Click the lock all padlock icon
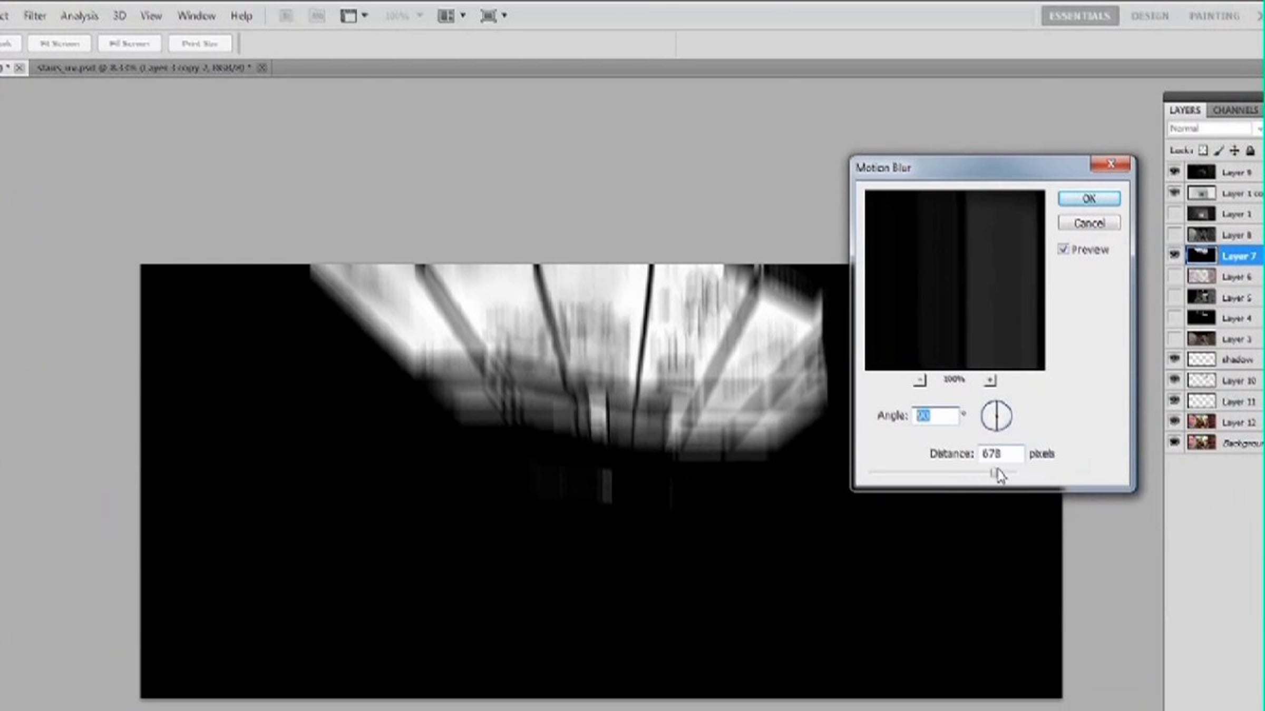This screenshot has height=711, width=1265. 1250,151
